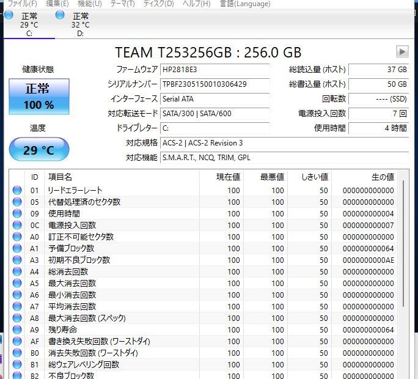This screenshot has width=418, height=379.
Task: Open the ヘルプ(H) menu
Action: coord(196,4)
